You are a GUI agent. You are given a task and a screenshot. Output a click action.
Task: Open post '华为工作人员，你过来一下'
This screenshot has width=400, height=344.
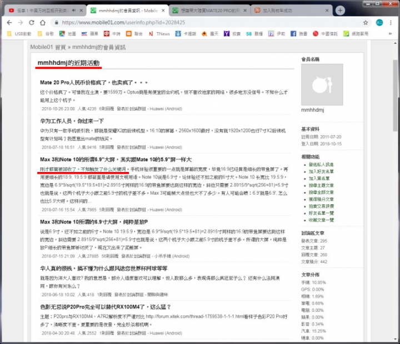click(x=72, y=121)
